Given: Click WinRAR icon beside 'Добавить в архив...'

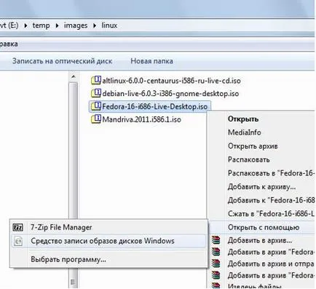Looking at the screenshot, I should coord(216,240).
